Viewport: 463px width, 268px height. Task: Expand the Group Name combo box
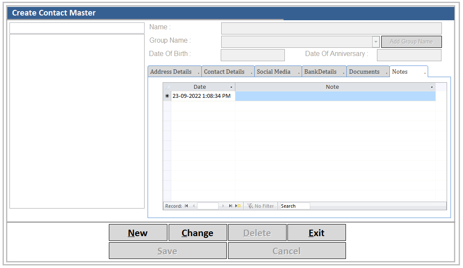click(x=376, y=42)
